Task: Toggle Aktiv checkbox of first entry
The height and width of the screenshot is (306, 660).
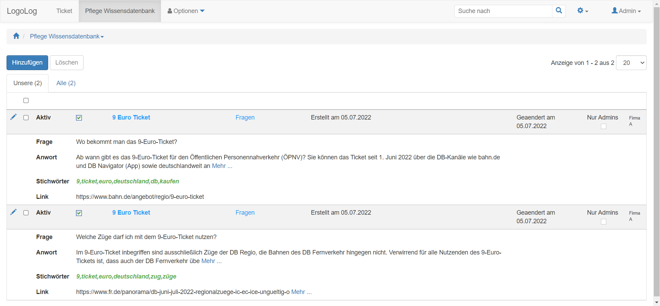Action: [x=79, y=118]
